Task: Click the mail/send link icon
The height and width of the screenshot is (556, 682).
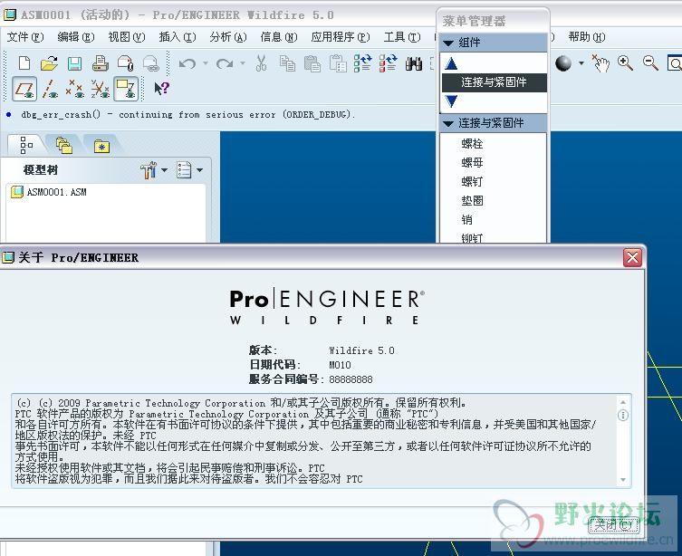Action: [x=151, y=63]
